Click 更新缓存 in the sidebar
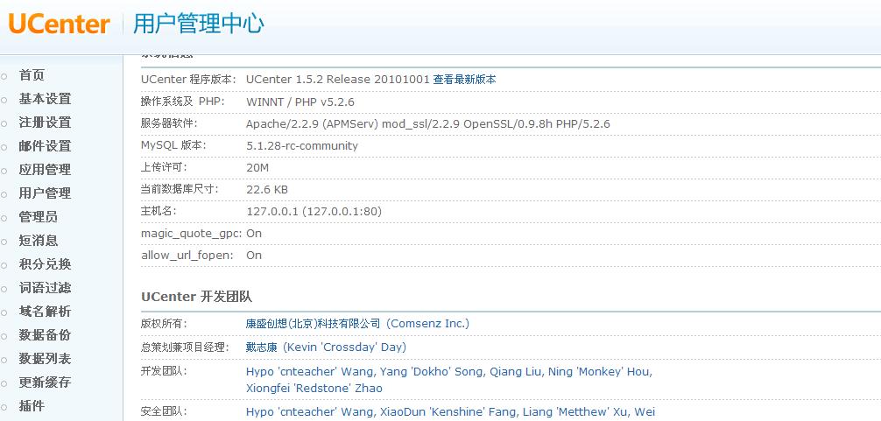881x421 pixels. point(45,382)
